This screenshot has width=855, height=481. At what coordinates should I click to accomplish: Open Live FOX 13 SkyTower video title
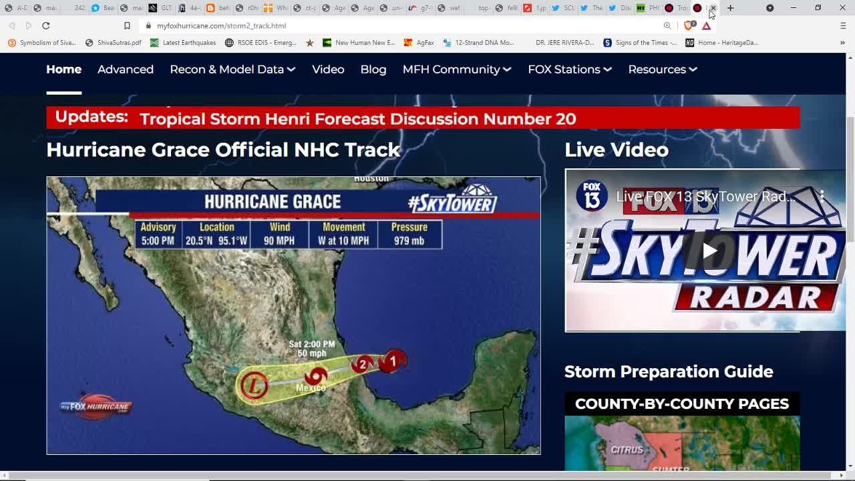tap(706, 196)
